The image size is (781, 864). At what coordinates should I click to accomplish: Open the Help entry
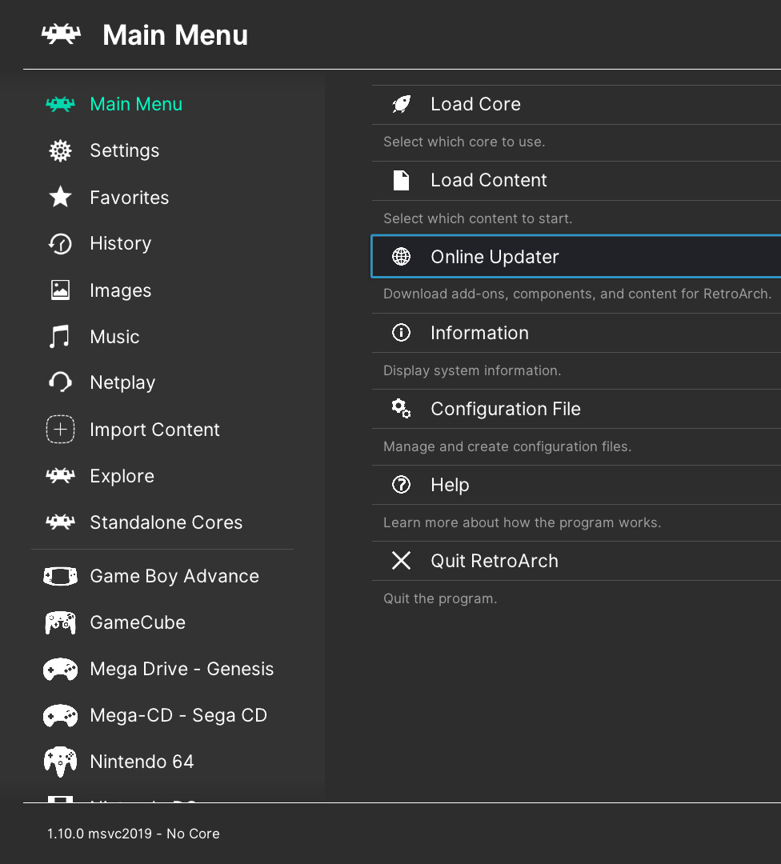click(x=576, y=485)
